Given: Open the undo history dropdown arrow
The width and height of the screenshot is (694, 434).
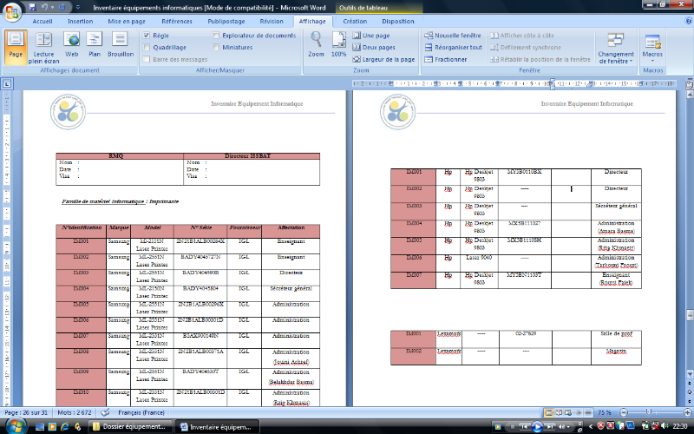Looking at the screenshot, I should tap(51, 7).
